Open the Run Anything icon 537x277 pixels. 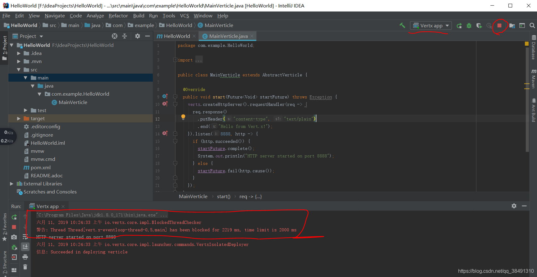[x=522, y=25]
